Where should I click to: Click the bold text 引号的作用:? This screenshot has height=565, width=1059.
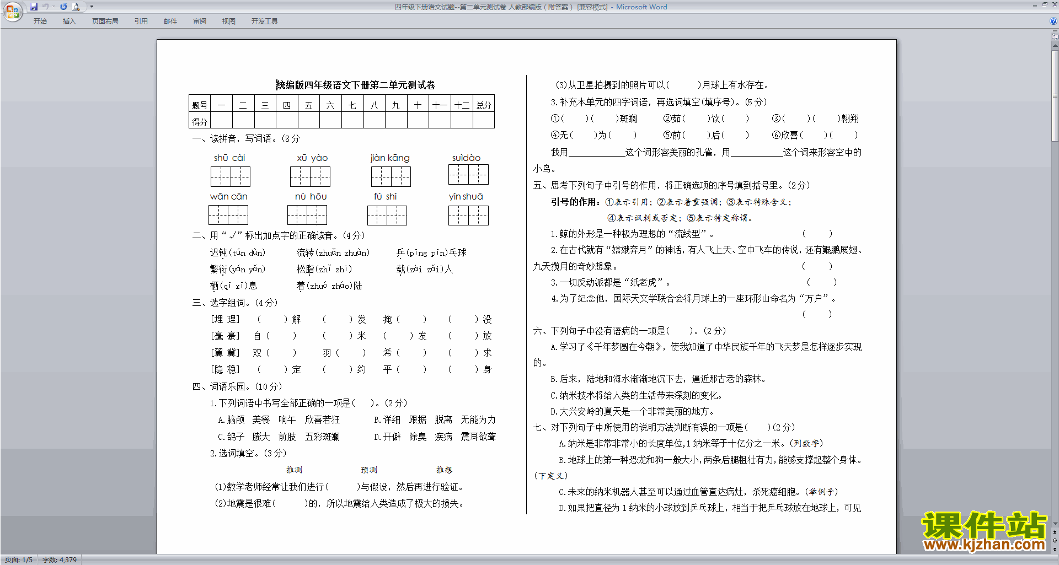coord(576,202)
